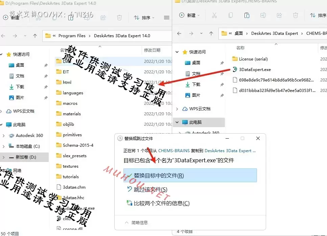Open recent locations dropdown in right window
327x236 pixels.
201,33
